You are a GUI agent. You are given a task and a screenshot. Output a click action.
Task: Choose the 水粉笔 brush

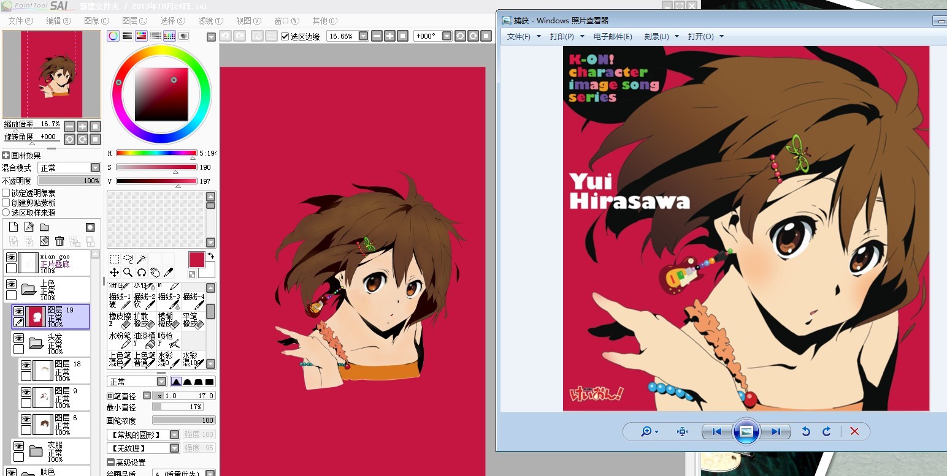[120, 340]
